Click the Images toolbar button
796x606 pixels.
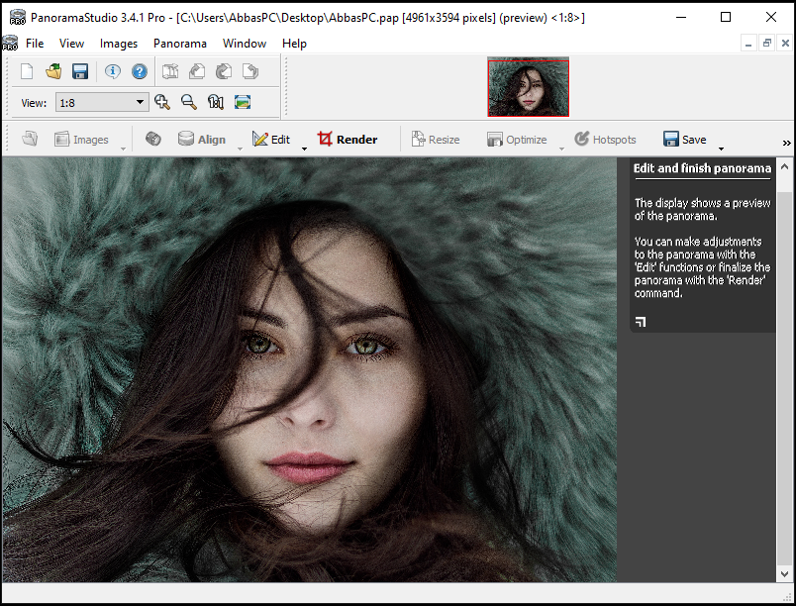pos(81,139)
